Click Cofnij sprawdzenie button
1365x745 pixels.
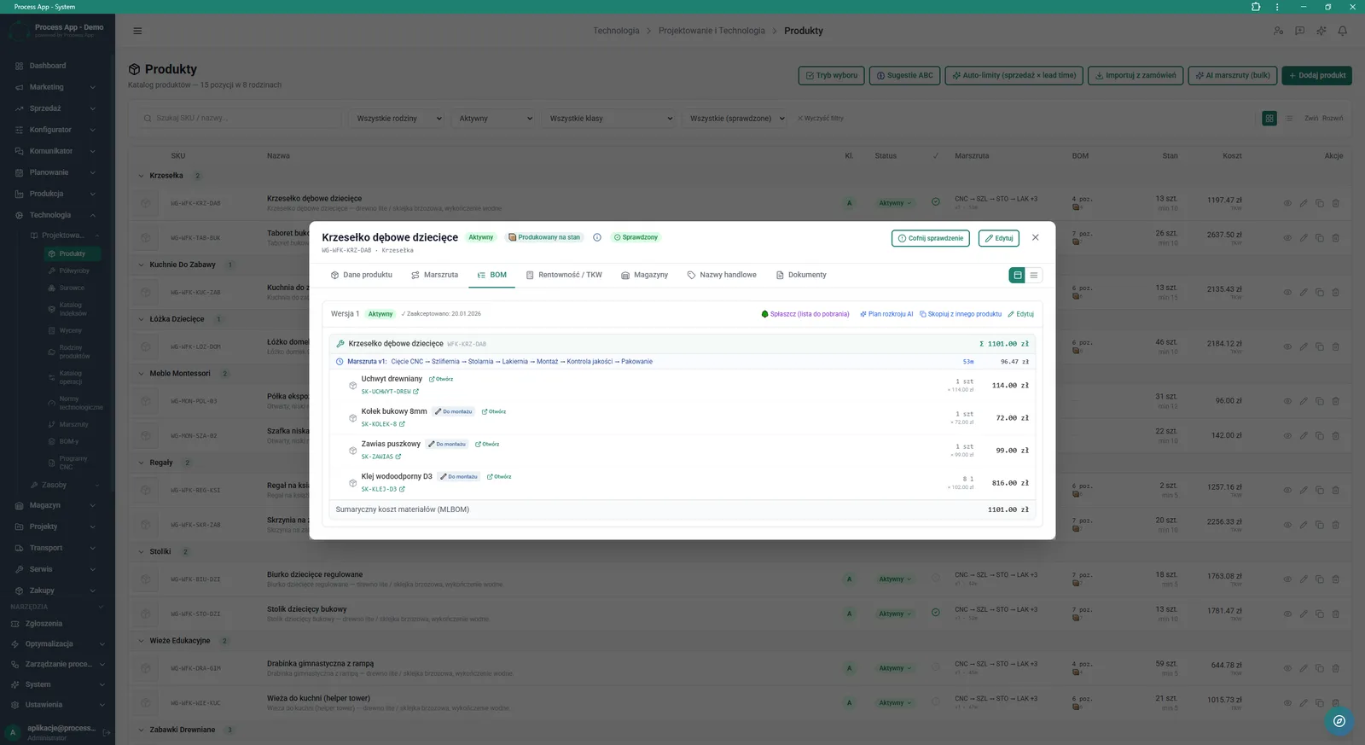coord(931,238)
